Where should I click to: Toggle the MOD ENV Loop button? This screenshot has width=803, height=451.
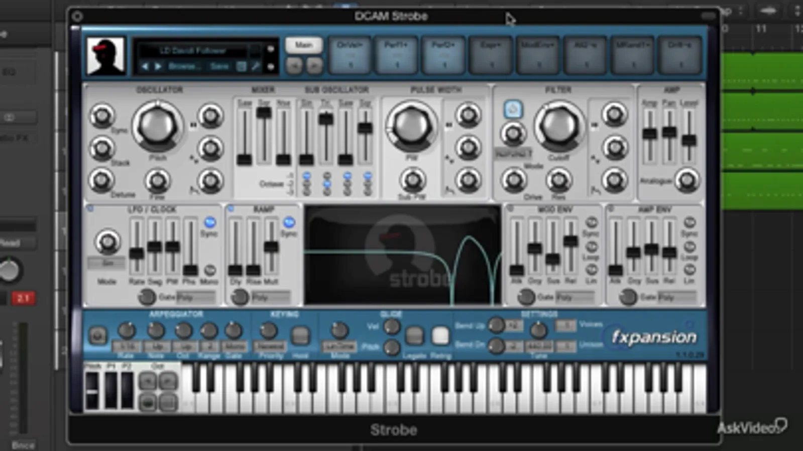point(592,247)
